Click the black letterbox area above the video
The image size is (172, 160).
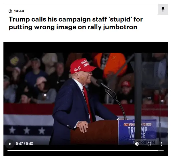[86, 47]
